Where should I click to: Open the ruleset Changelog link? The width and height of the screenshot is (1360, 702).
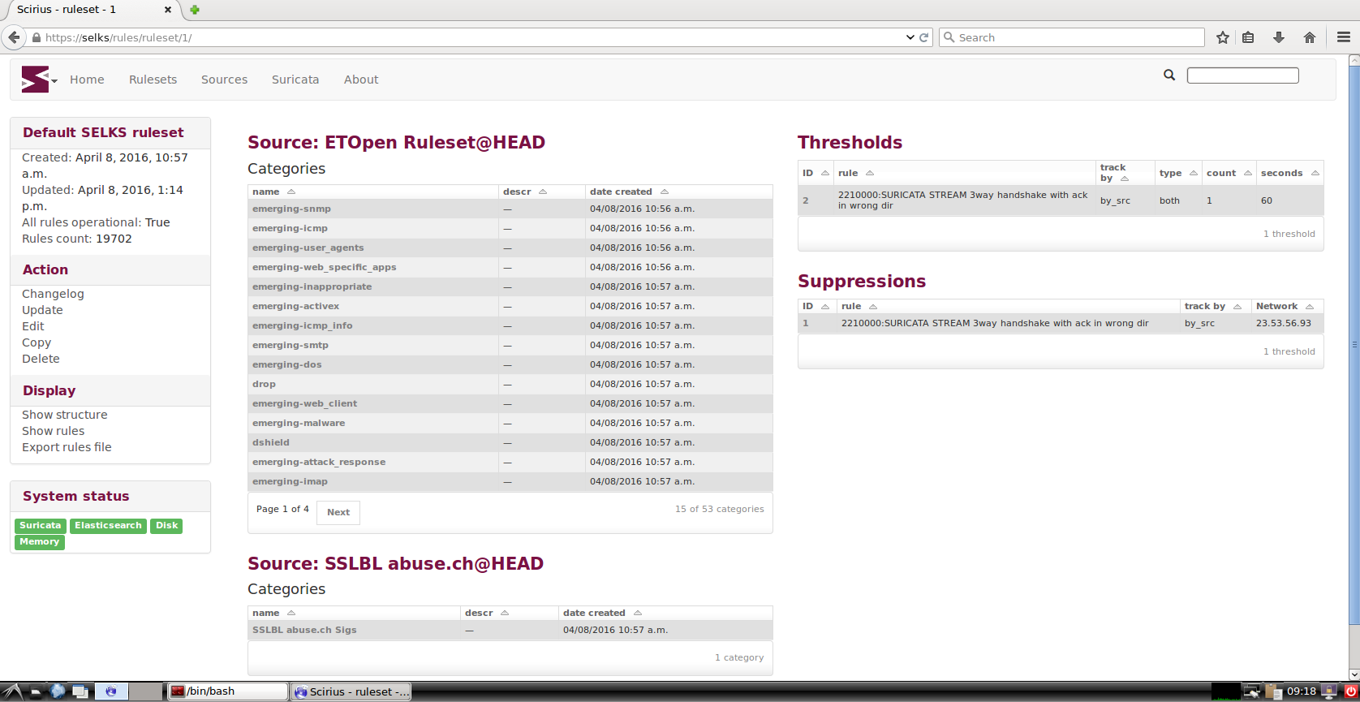(53, 294)
